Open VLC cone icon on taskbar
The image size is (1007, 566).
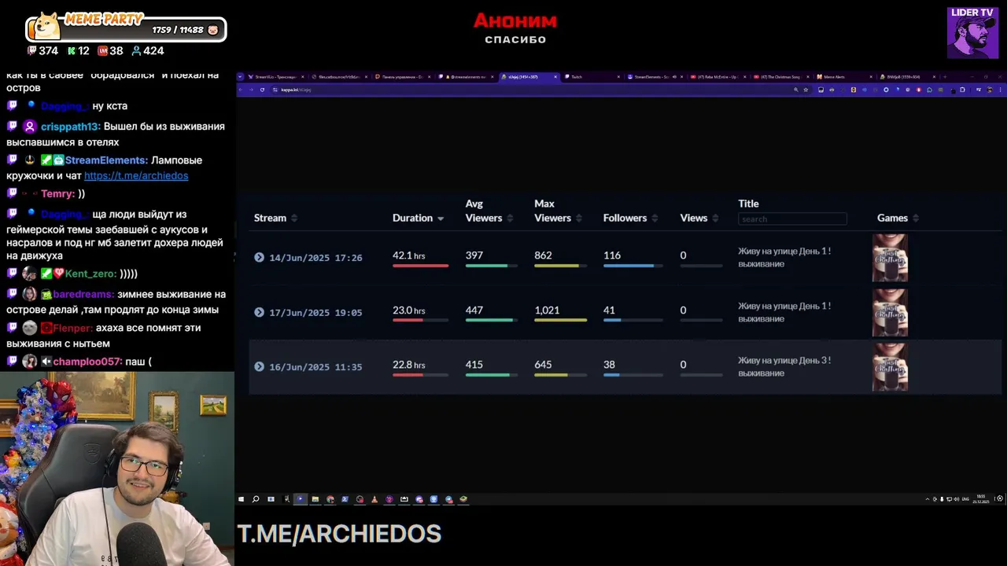point(374,499)
